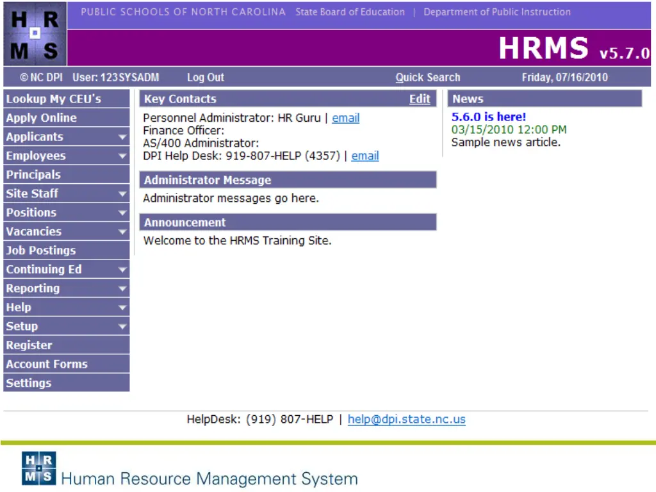Expand the Help menu arrow
656x492 pixels.
(122, 307)
